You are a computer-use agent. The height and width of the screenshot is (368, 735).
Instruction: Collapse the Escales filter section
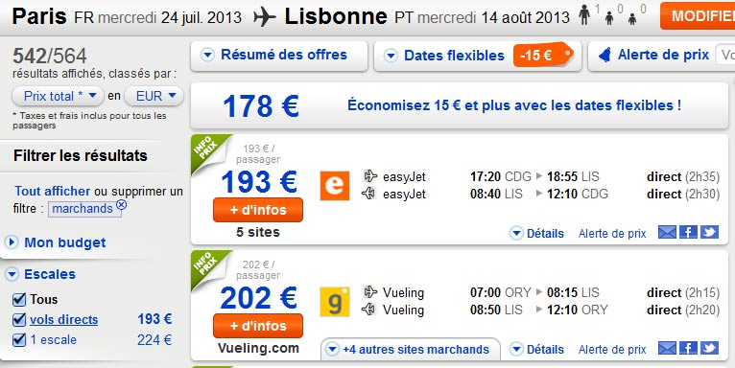tap(40, 274)
